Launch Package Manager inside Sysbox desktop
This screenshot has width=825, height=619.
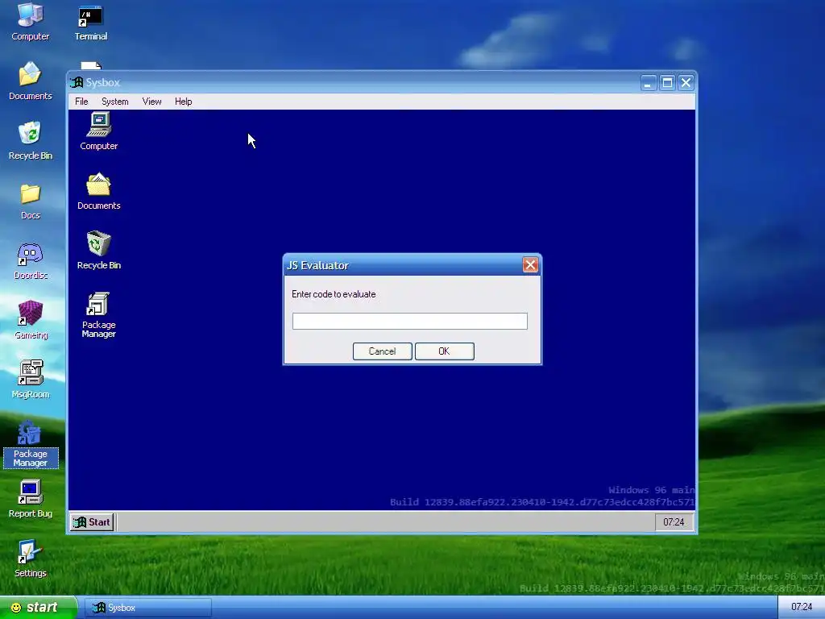coord(98,315)
